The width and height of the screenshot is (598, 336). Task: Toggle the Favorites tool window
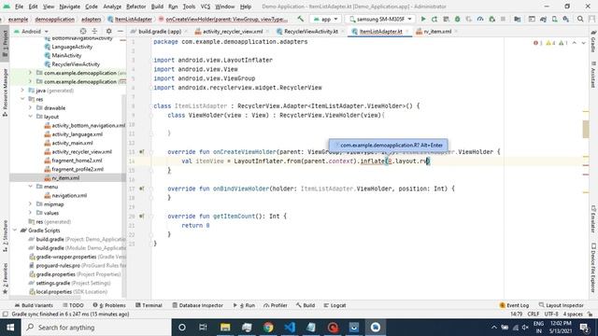[x=5, y=278]
